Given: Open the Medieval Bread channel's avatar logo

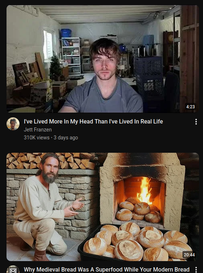Looking at the screenshot, I should tap(13, 269).
